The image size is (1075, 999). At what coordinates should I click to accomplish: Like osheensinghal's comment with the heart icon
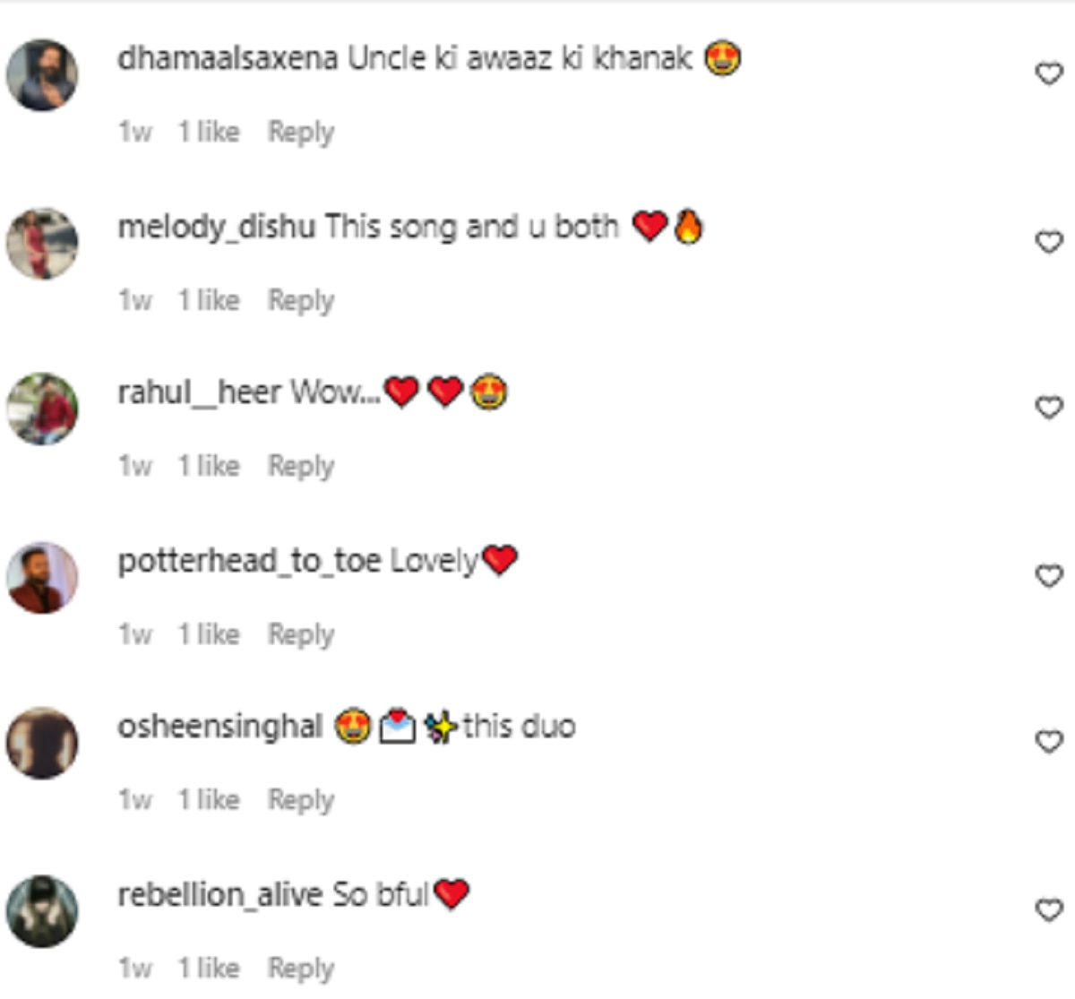click(1048, 742)
